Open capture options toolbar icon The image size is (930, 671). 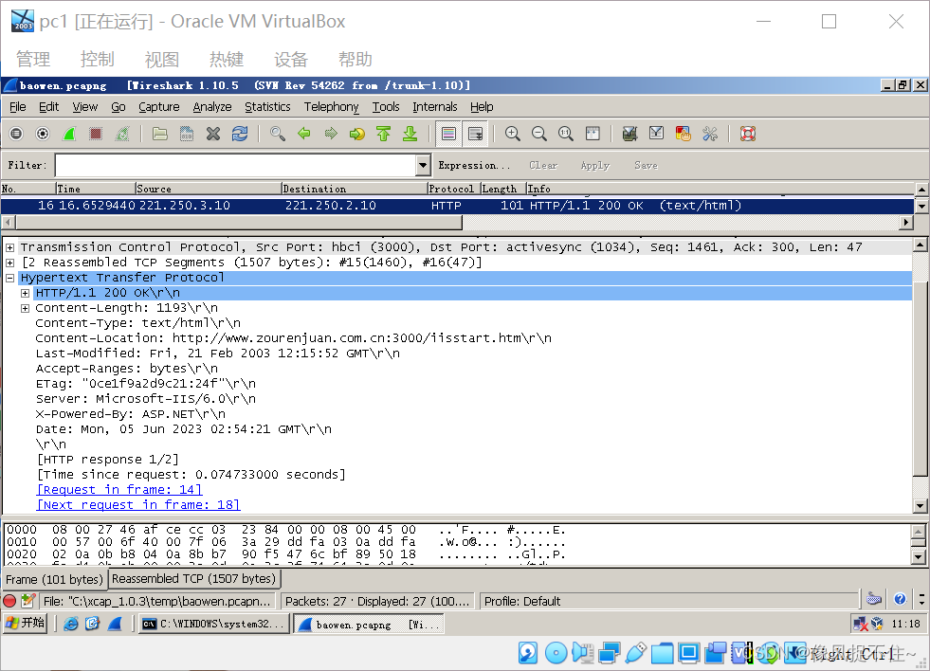[x=43, y=134]
